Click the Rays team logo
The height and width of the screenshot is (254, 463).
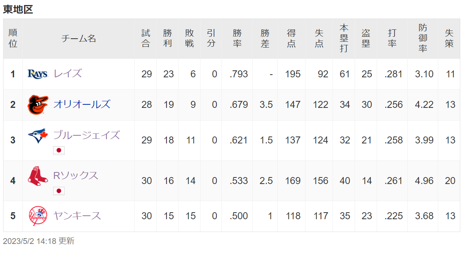pos(38,74)
